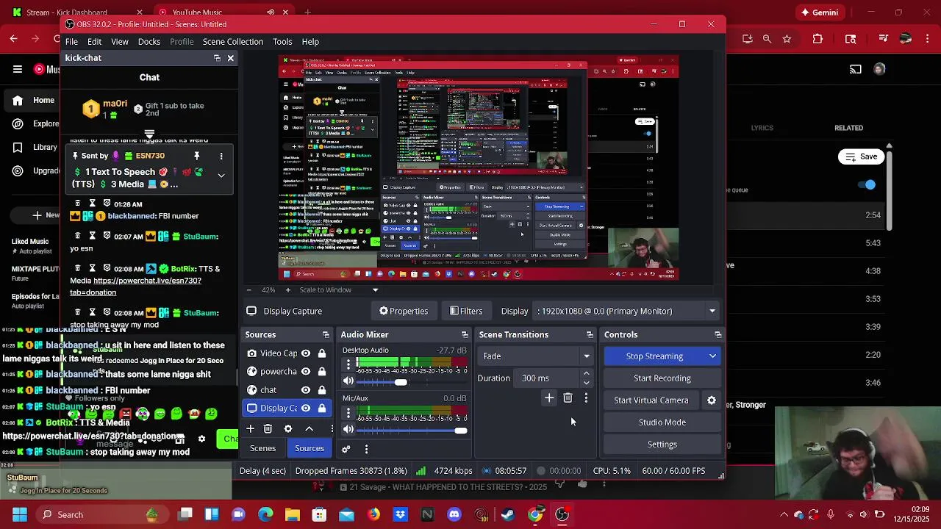Open the Scale to Window dropdown
The height and width of the screenshot is (529, 941).
click(x=375, y=290)
